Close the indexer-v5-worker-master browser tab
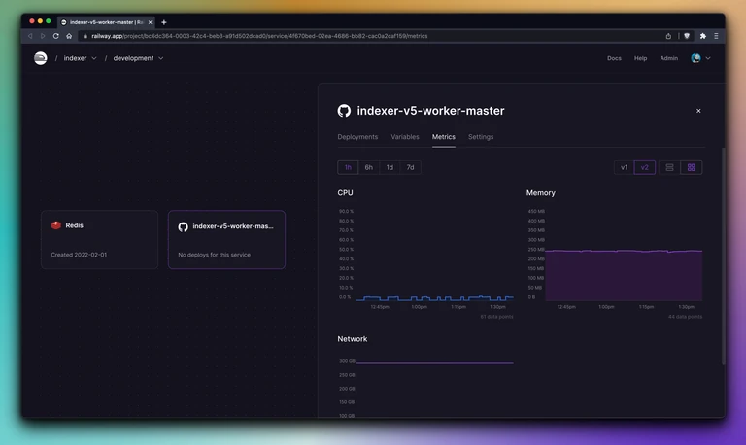Viewport: 746px width, 445px height. point(150,22)
